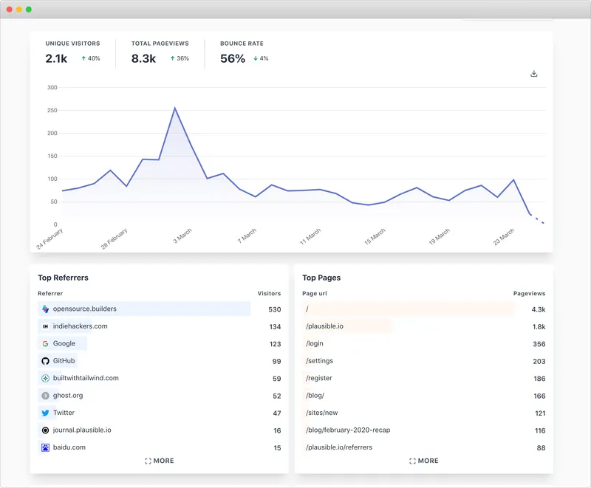Click the 36% pageviews increase indicator

pyautogui.click(x=180, y=58)
